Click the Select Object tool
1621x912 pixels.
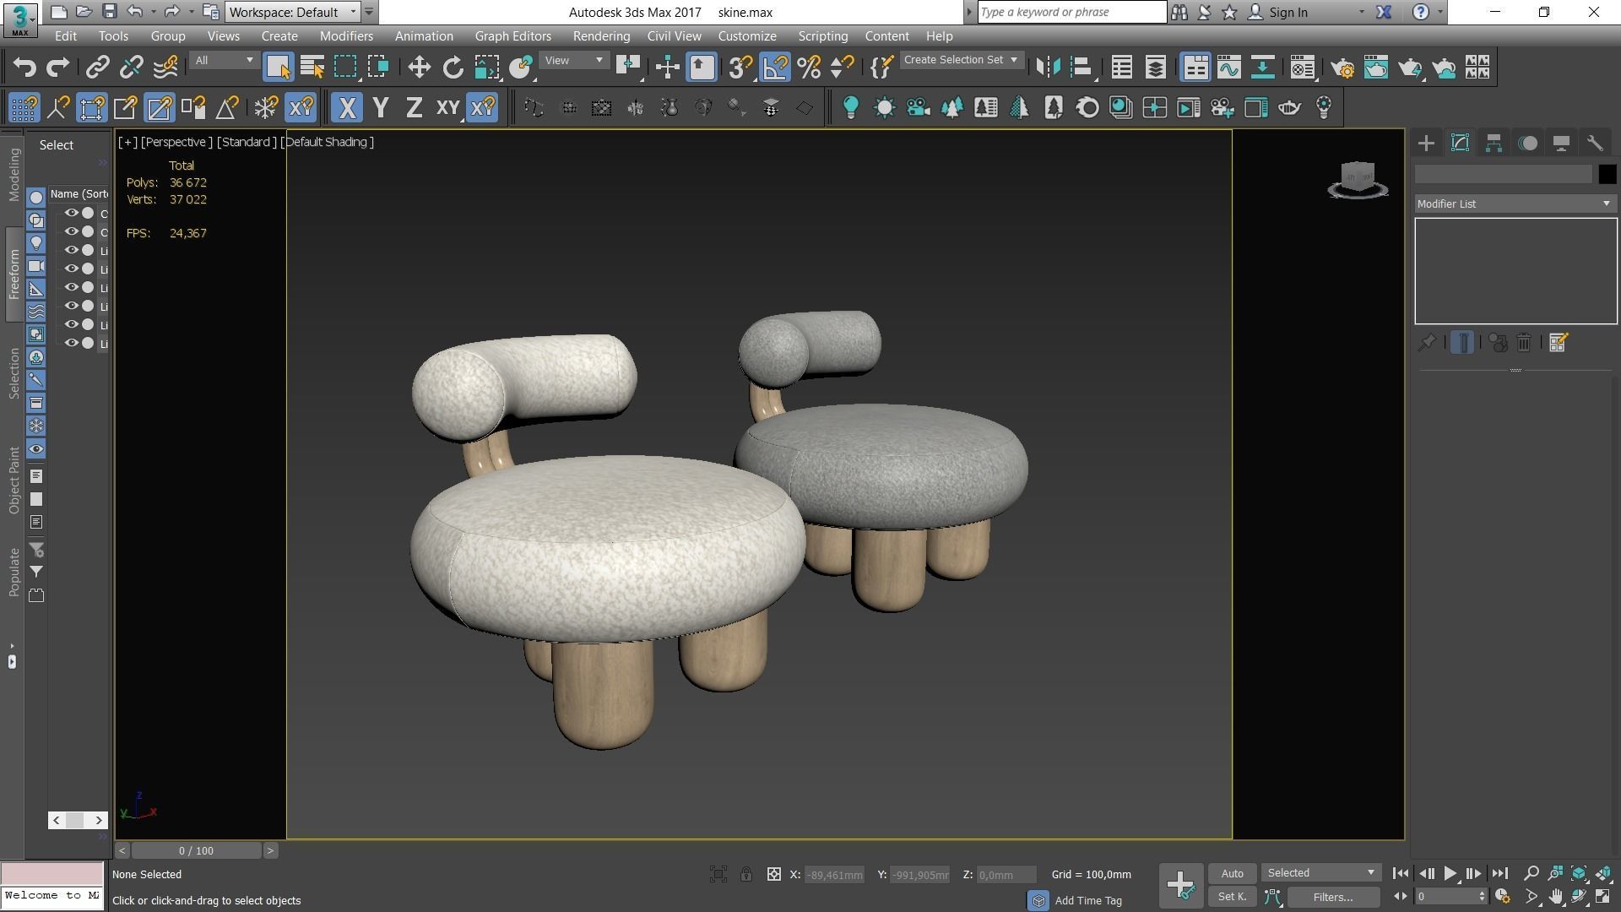(x=278, y=68)
